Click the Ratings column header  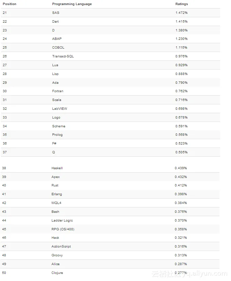click(x=182, y=4)
